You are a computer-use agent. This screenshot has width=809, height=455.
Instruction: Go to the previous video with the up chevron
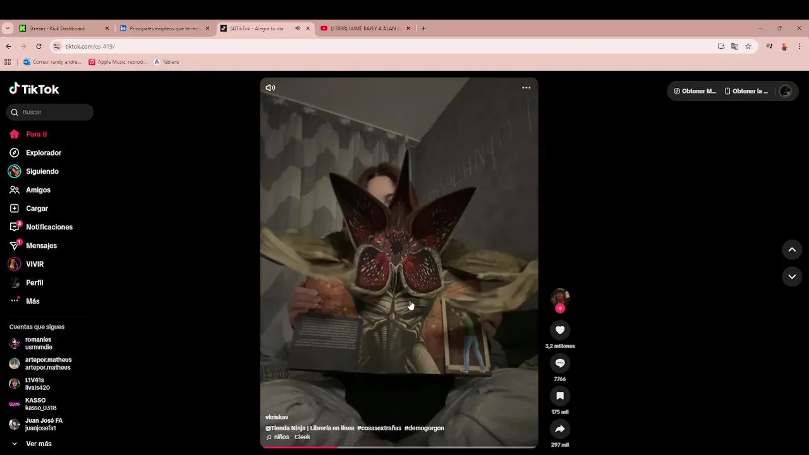tap(792, 250)
